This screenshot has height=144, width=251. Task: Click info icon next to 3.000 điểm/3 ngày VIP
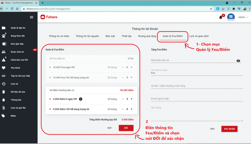[x=81, y=99]
